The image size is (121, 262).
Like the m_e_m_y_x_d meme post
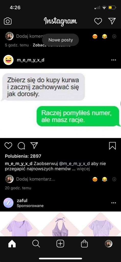8,146
